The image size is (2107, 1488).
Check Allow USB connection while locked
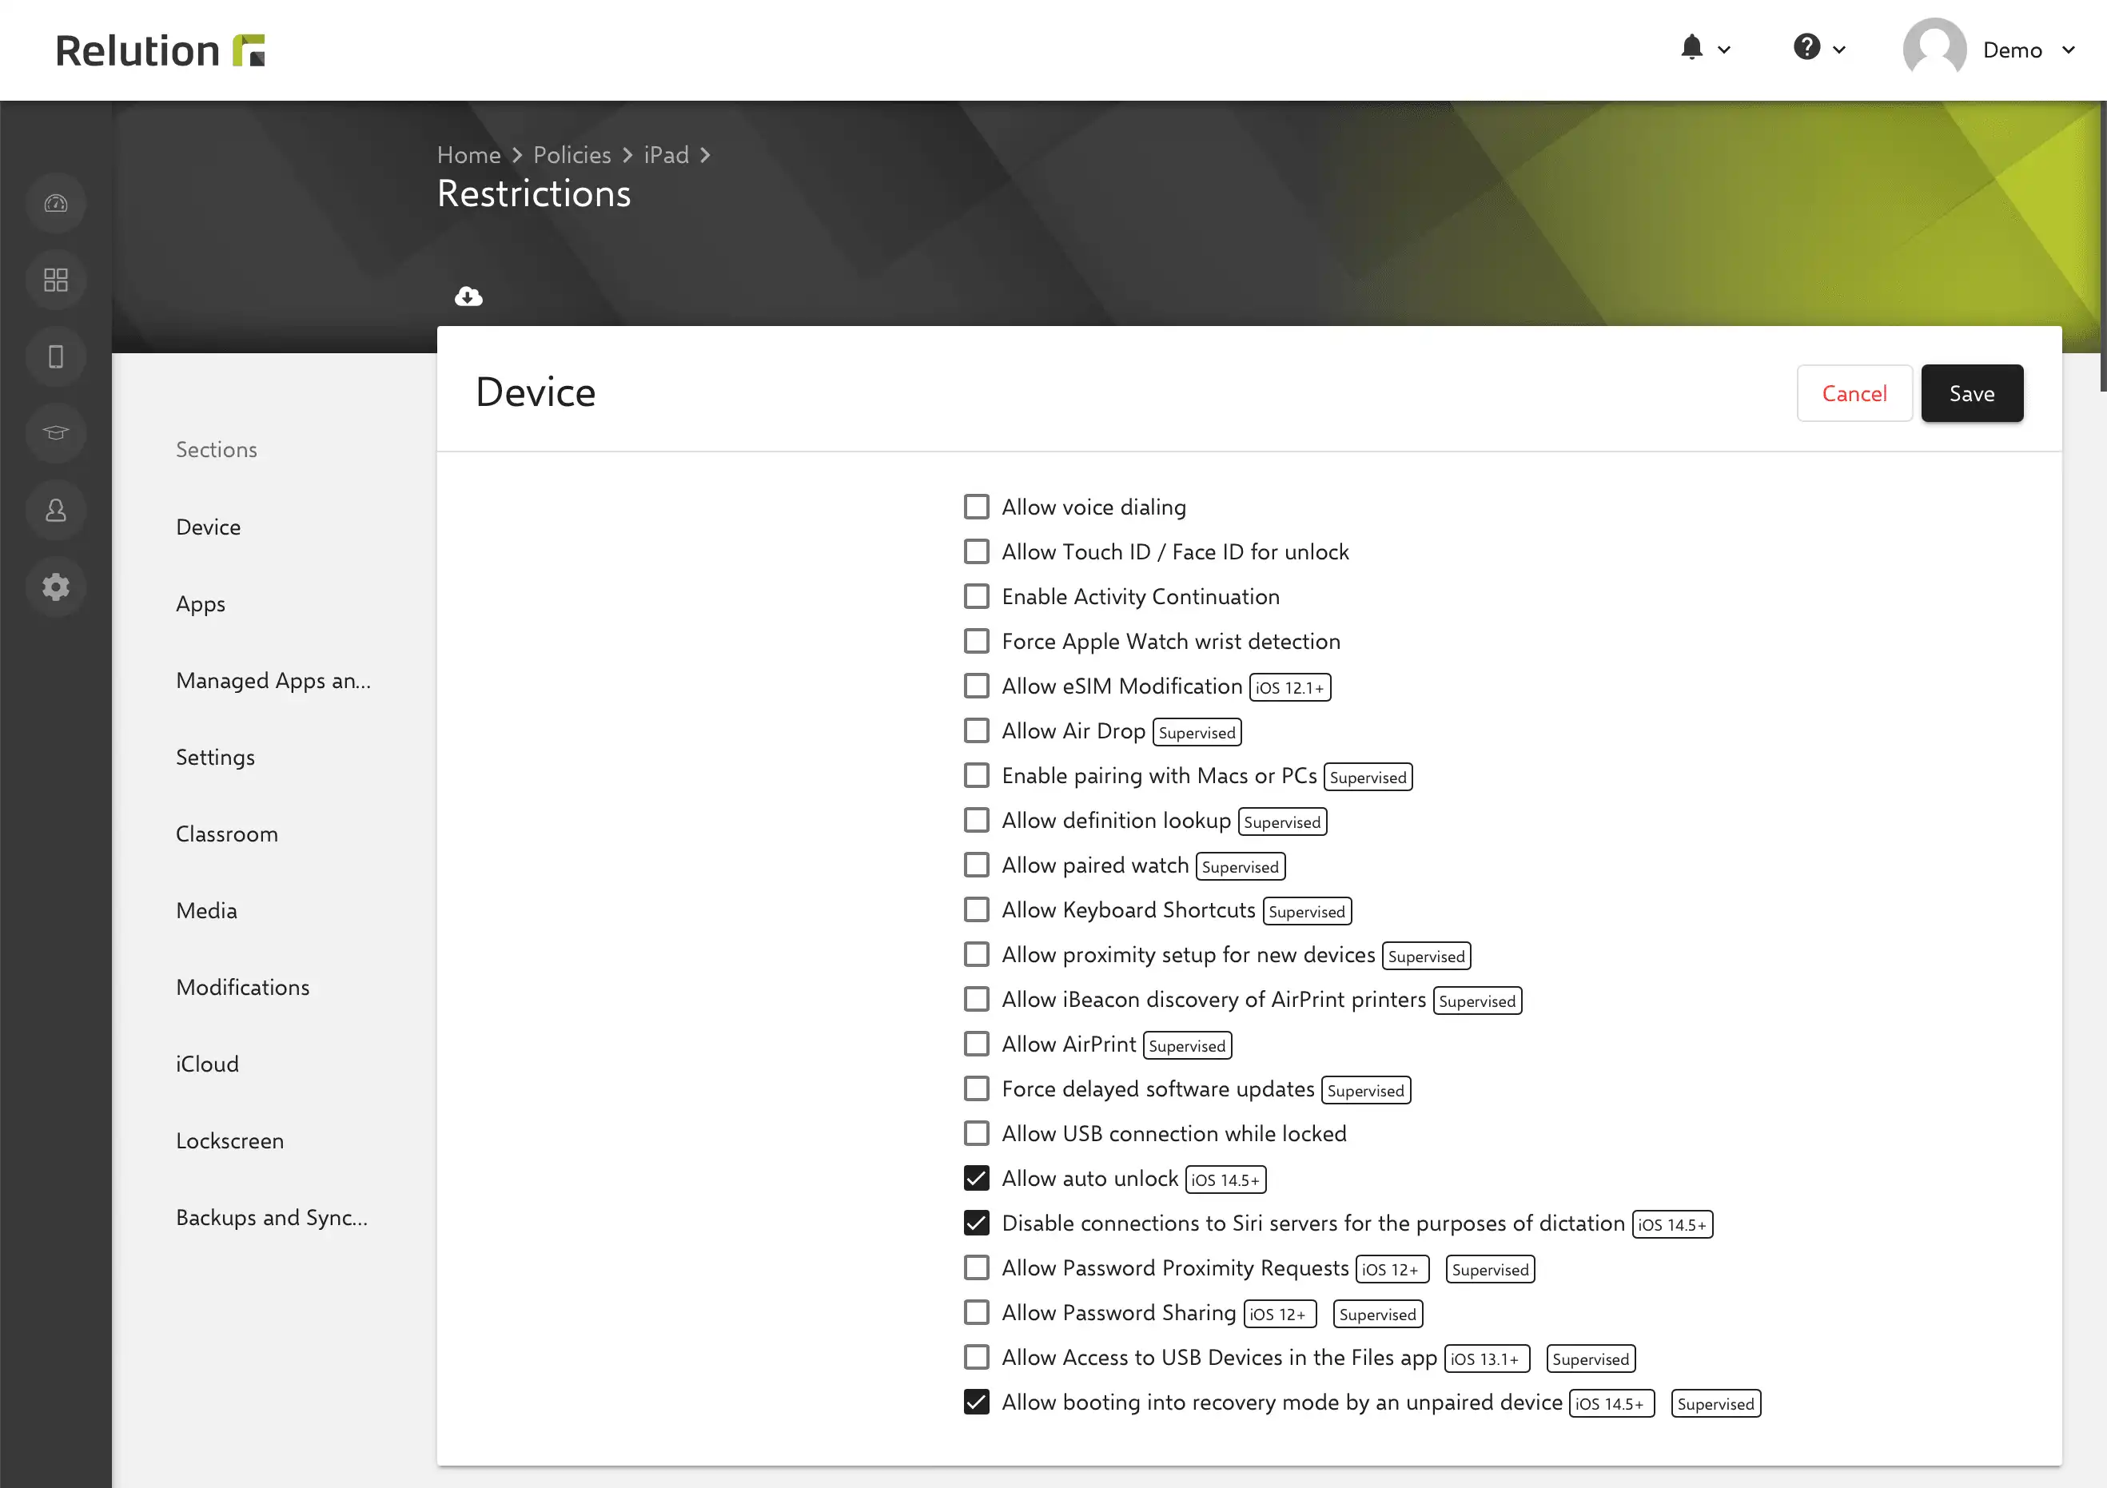click(x=977, y=1134)
